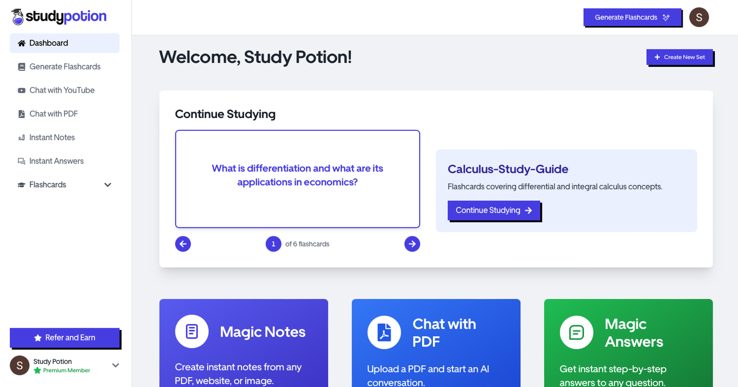
Task: Click the Chat with PDF file icon
Action: pyautogui.click(x=384, y=332)
